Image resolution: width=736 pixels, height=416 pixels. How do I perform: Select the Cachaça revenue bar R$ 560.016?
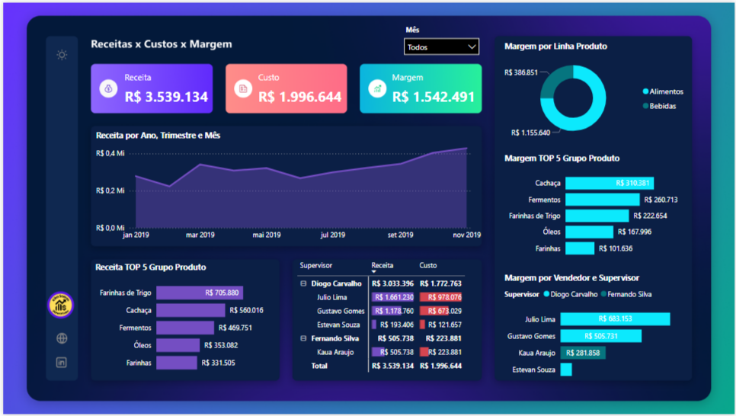tap(190, 310)
